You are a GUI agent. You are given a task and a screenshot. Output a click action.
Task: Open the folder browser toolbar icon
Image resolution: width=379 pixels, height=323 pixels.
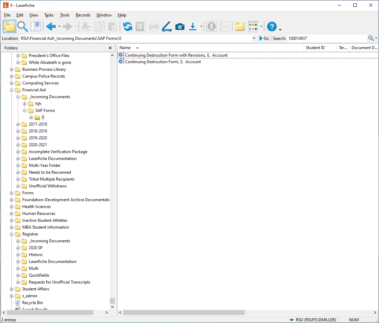pos(9,26)
